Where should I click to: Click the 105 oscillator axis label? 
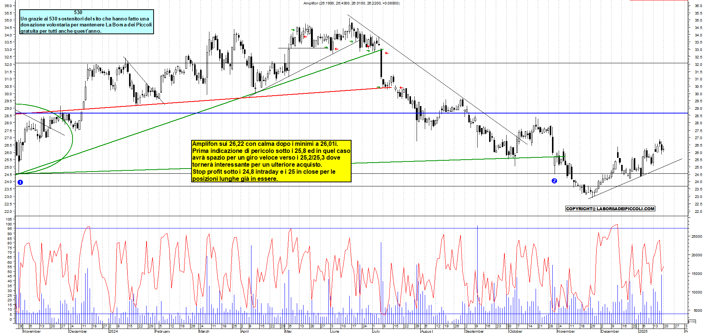coord(9,220)
